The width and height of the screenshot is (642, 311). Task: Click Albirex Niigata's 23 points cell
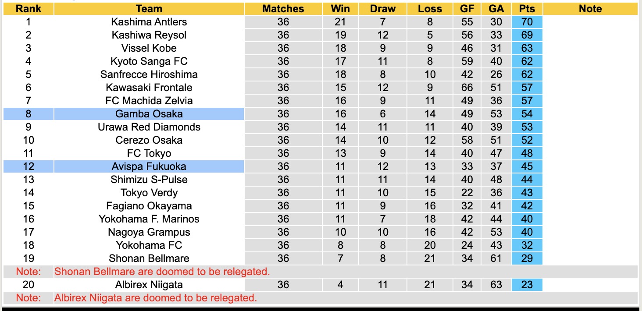(527, 285)
